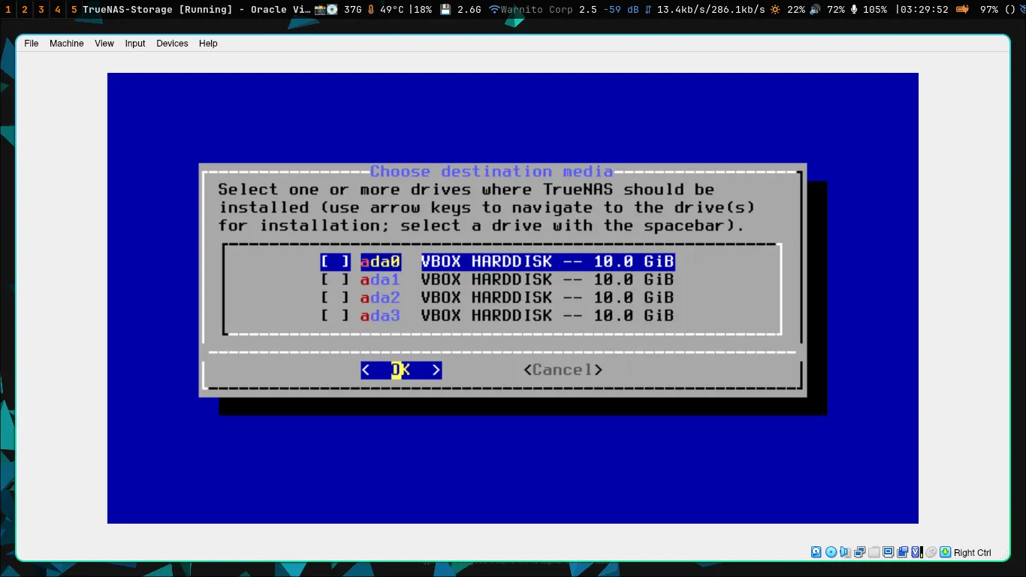Click the audio status icon

click(x=845, y=552)
